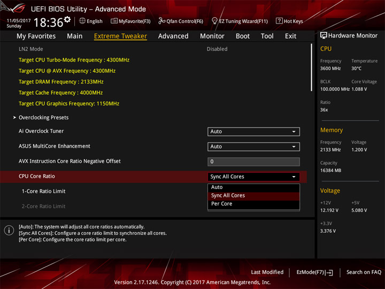Select the CPU Core Ratio label
The height and width of the screenshot is (289, 385).
[37, 176]
